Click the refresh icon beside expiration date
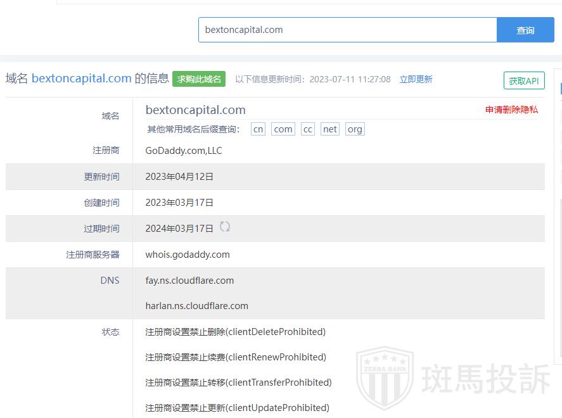Viewport: 562px width, 418px height. (225, 227)
